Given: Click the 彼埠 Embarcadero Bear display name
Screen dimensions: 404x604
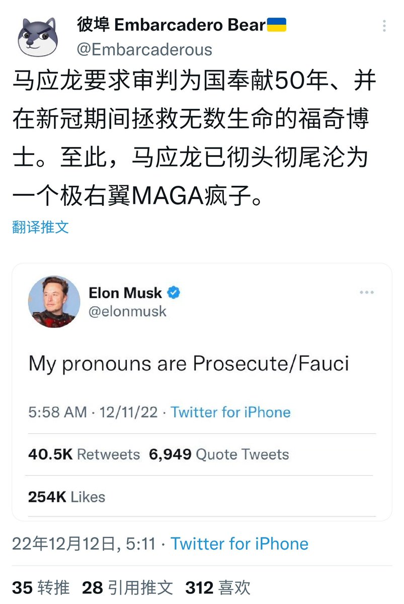Looking at the screenshot, I should [x=171, y=25].
